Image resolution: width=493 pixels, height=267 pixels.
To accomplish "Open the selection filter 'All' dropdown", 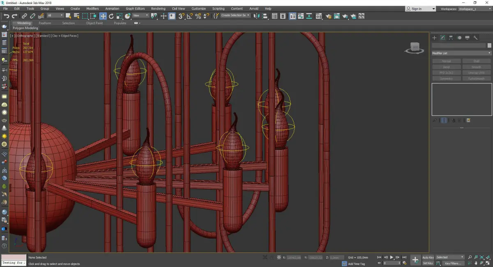I will 55,16.
